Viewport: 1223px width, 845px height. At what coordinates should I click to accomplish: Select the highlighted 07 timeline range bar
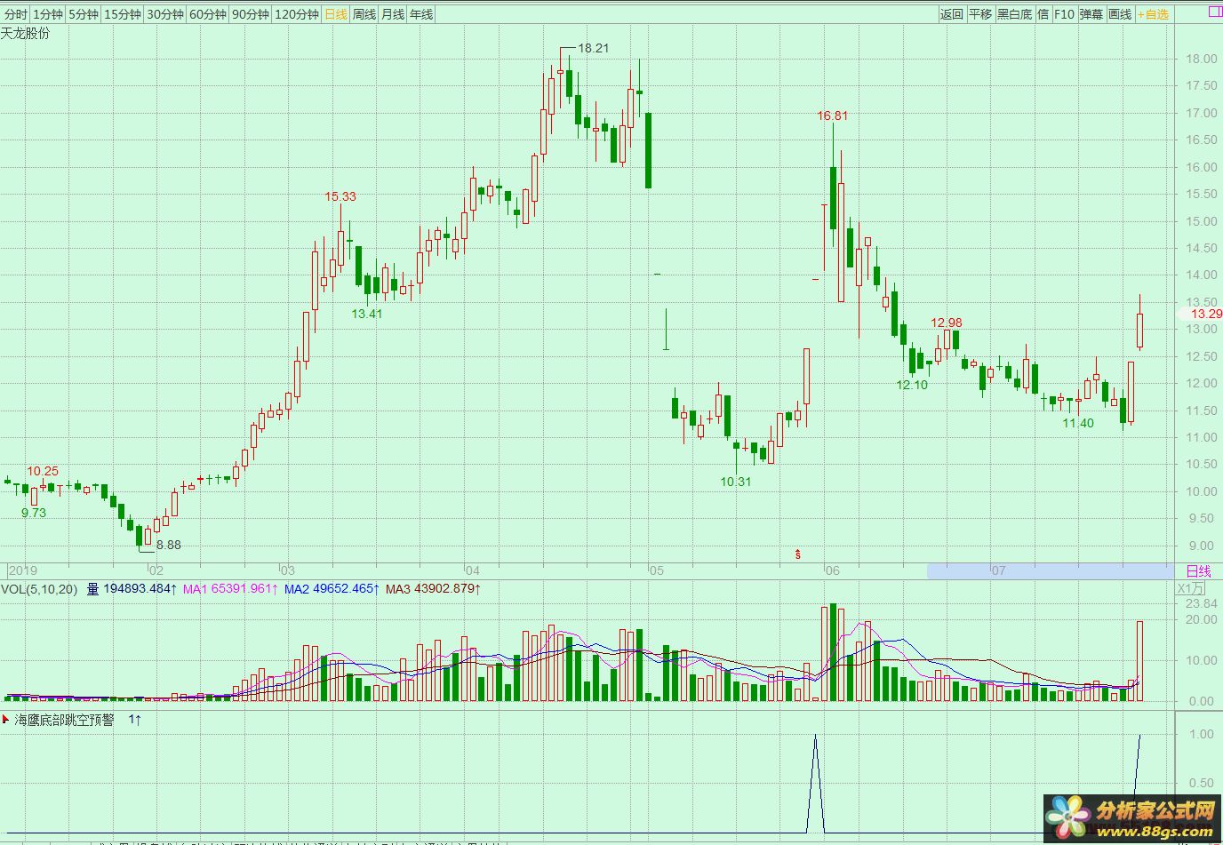click(1050, 570)
